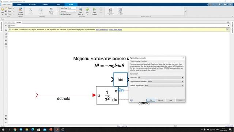Open the Output signal type dropdown
The height and width of the screenshot is (132, 234).
(164, 85)
